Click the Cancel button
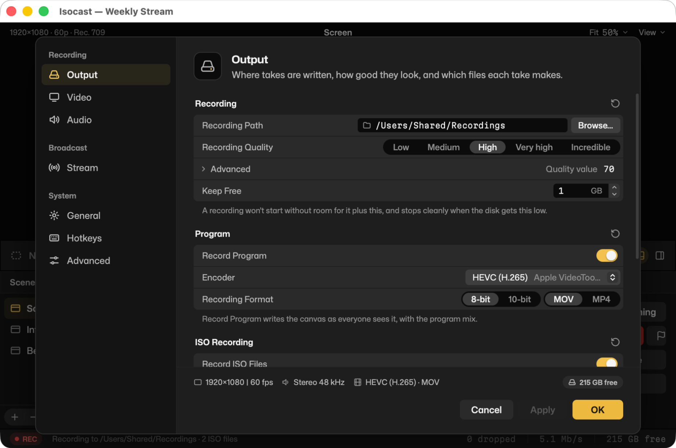Viewport: 676px width, 448px height. point(486,410)
